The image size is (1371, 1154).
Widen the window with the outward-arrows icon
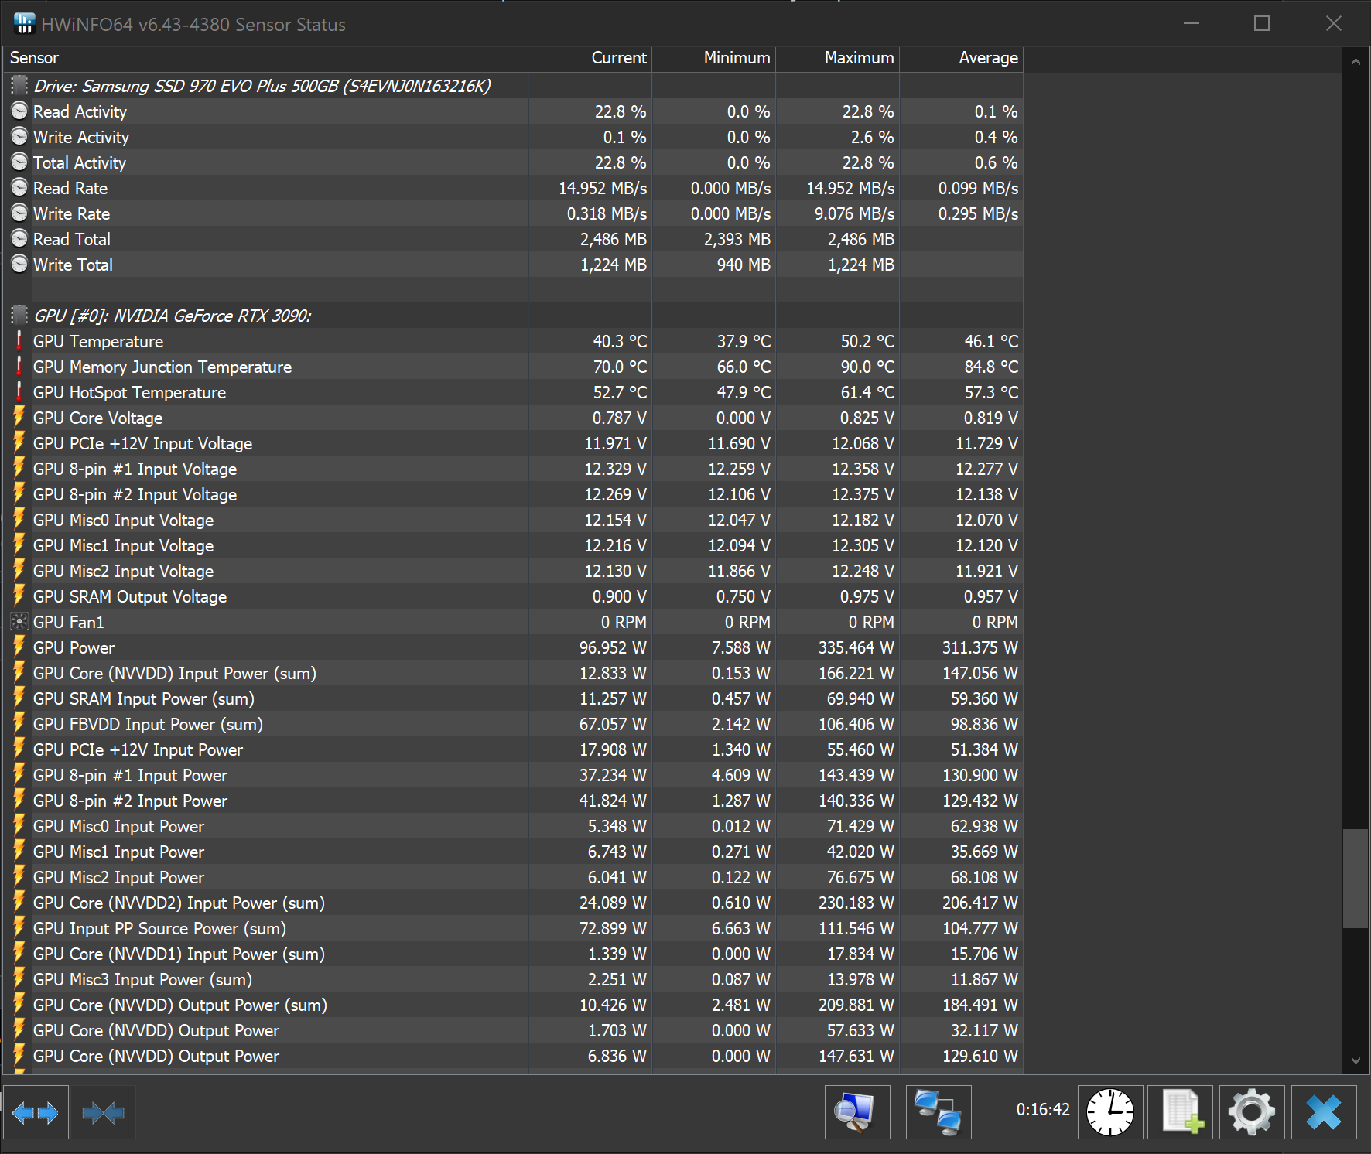click(36, 1112)
